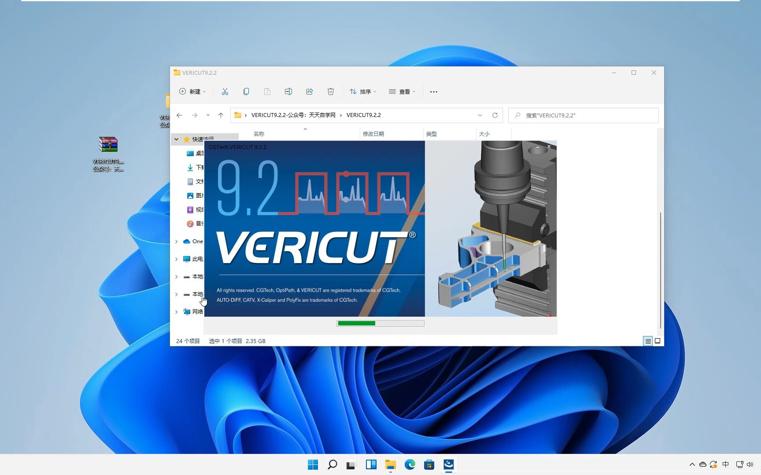The image size is (761, 475).
Task: Click the Cut scissors icon in Explorer toolbar
Action: click(225, 91)
